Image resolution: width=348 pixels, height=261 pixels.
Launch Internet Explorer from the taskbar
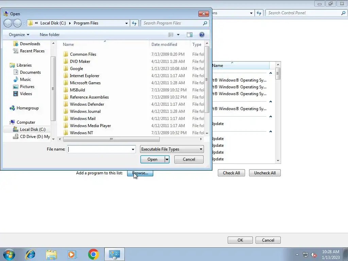coord(30,254)
